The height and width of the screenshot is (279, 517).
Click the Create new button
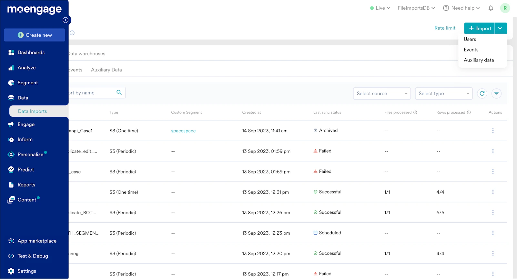[35, 35]
